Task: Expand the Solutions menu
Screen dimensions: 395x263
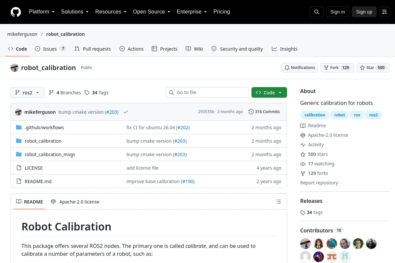Action: [75, 12]
